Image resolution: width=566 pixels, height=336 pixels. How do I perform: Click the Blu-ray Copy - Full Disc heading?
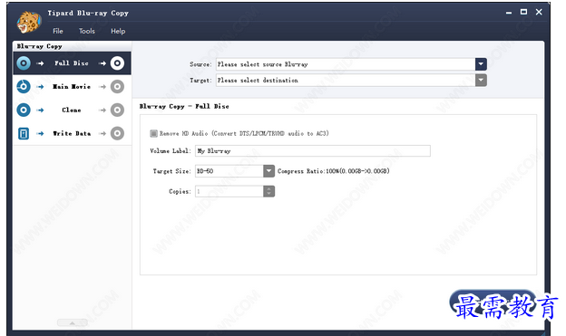[184, 106]
